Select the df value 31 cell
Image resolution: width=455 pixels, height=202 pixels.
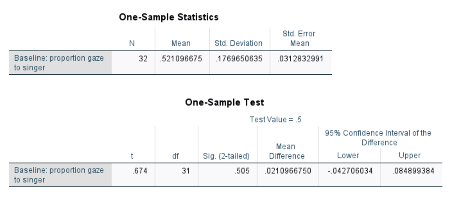click(176, 175)
